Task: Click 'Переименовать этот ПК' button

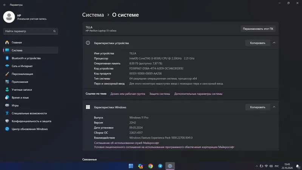Action: pyautogui.click(x=258, y=29)
